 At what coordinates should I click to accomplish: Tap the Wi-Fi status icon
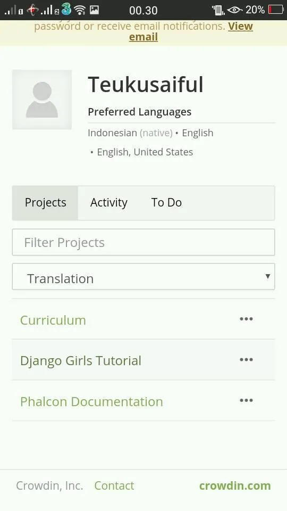point(80,10)
